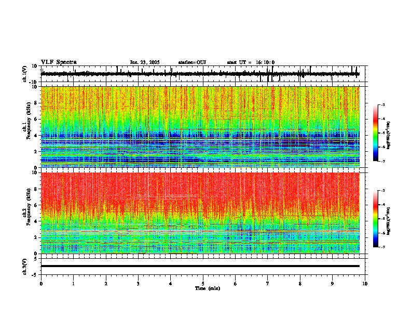Click the time axis tick label "7"
The image size is (411, 318).
tap(268, 284)
